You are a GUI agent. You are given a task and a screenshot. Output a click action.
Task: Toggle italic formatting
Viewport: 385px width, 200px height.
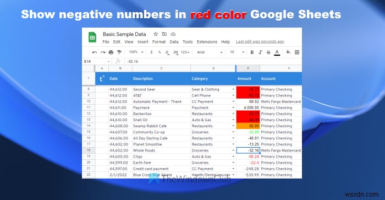(x=260, y=52)
